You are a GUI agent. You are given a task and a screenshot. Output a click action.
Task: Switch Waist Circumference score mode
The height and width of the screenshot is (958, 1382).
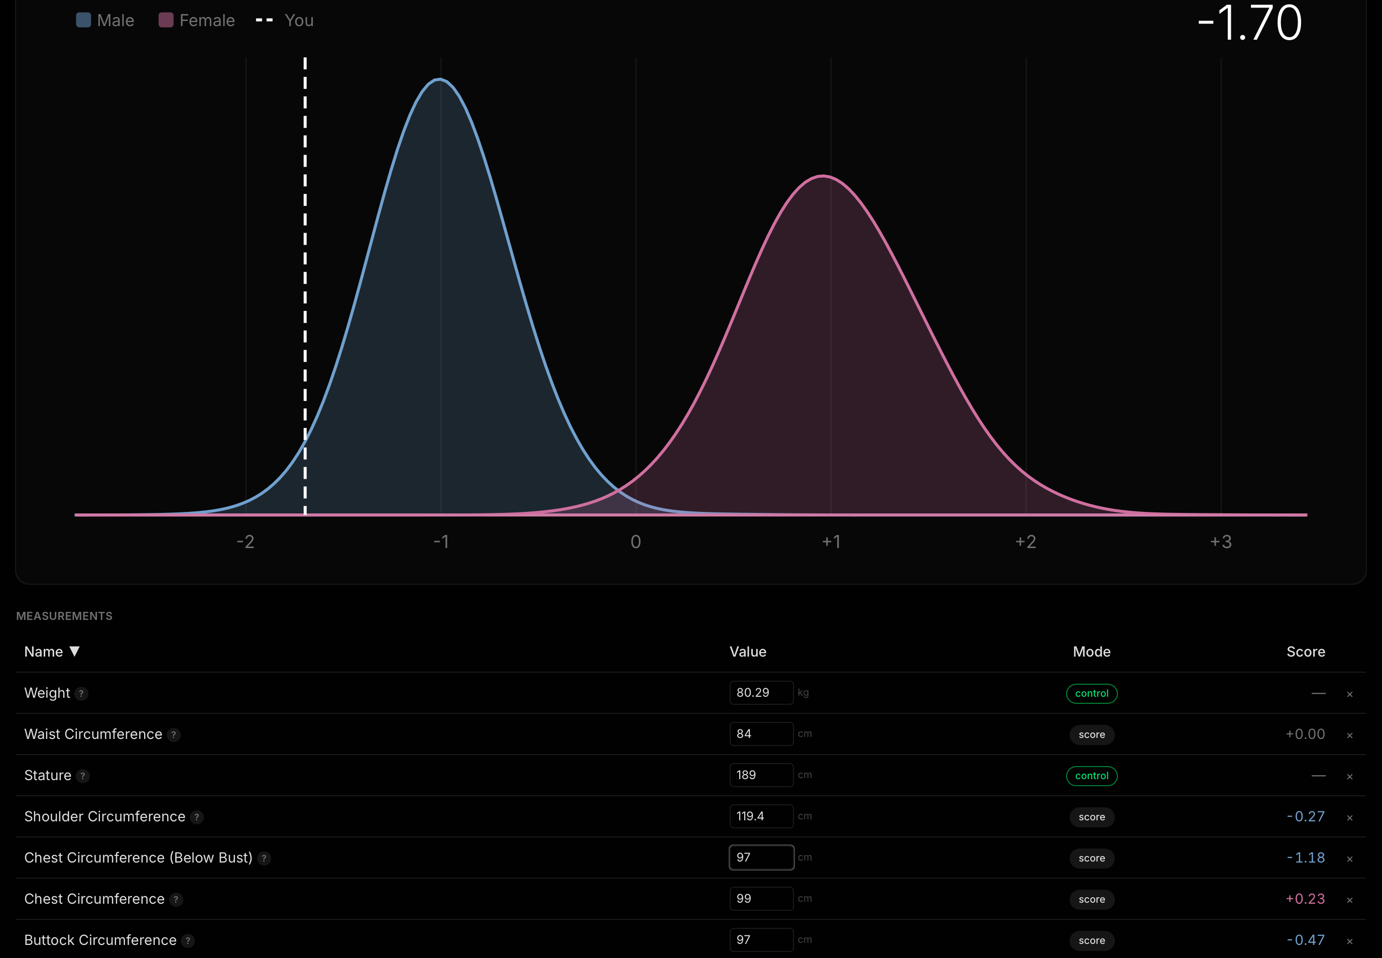point(1091,735)
